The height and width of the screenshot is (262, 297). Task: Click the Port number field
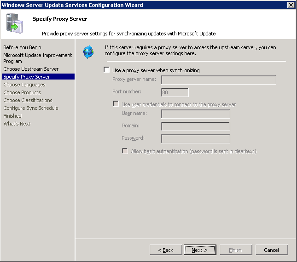coord(175,92)
